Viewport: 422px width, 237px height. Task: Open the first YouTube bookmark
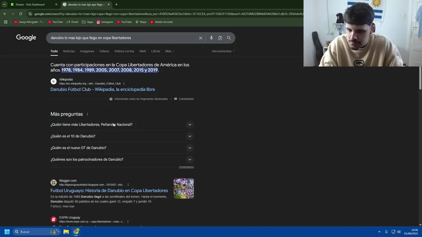(x=55, y=22)
